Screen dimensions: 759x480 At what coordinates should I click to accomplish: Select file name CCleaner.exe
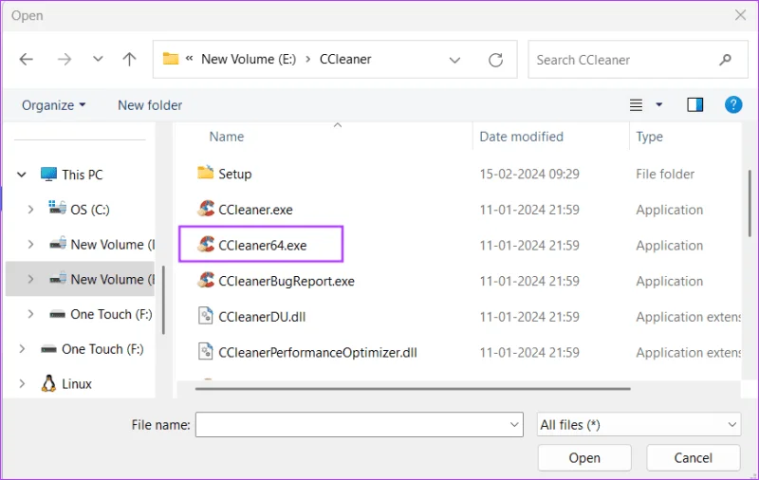pyautogui.click(x=255, y=210)
